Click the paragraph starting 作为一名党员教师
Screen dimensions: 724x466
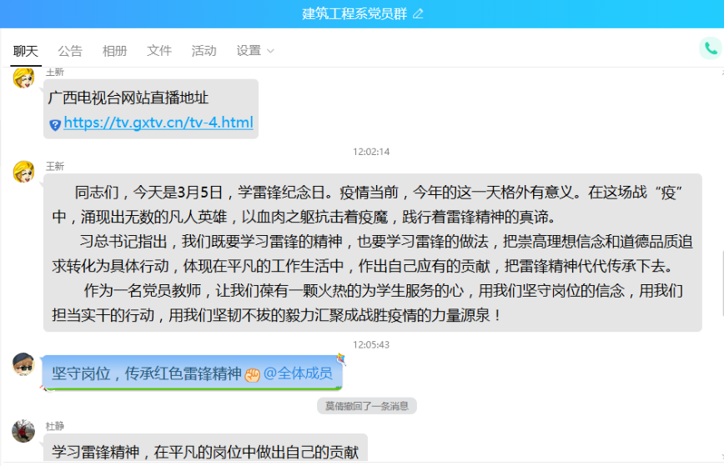368,303
